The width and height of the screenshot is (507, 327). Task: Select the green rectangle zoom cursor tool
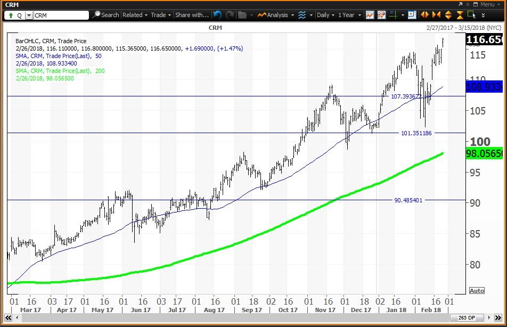pos(471,15)
